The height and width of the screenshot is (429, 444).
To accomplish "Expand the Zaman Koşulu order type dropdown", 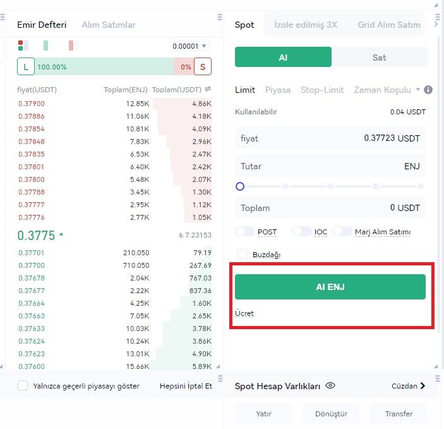I will coord(387,90).
